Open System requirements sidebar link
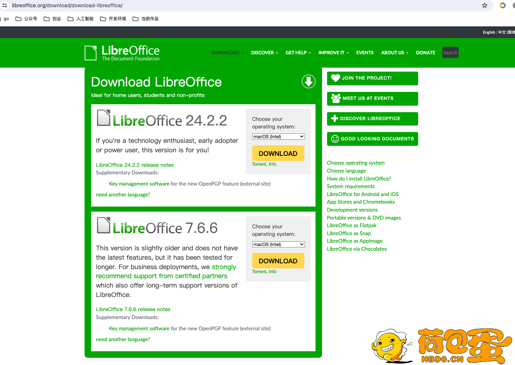This screenshot has width=515, height=365. pyautogui.click(x=351, y=186)
